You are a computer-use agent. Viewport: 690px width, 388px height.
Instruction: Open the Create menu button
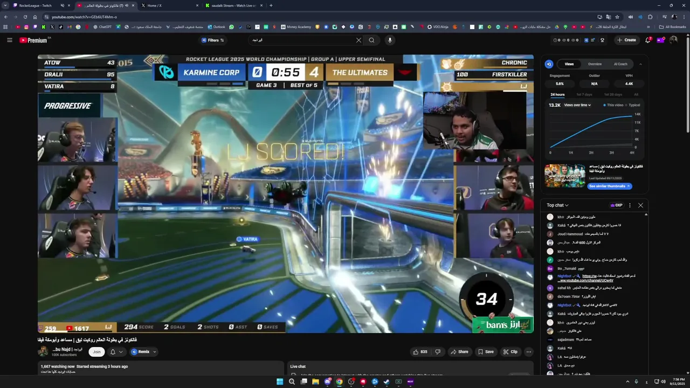pyautogui.click(x=627, y=40)
